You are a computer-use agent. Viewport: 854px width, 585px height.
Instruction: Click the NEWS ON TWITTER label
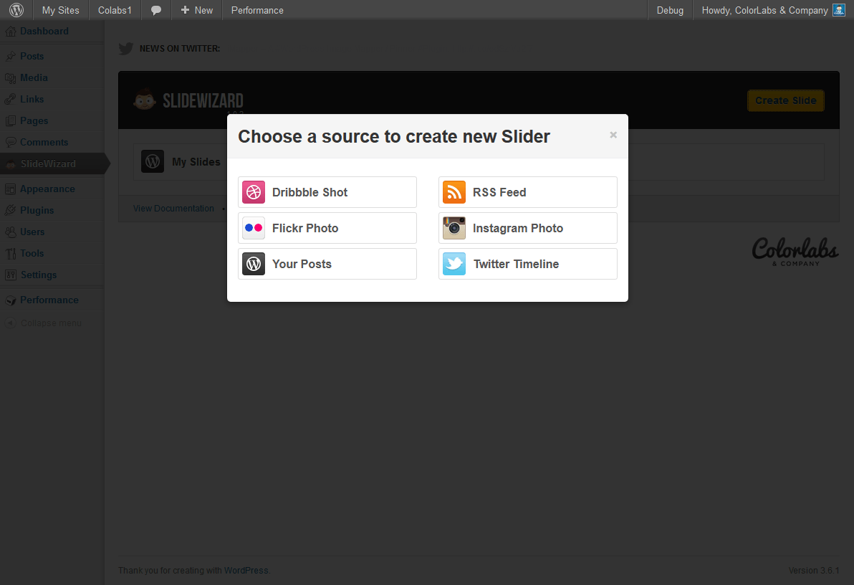point(180,49)
